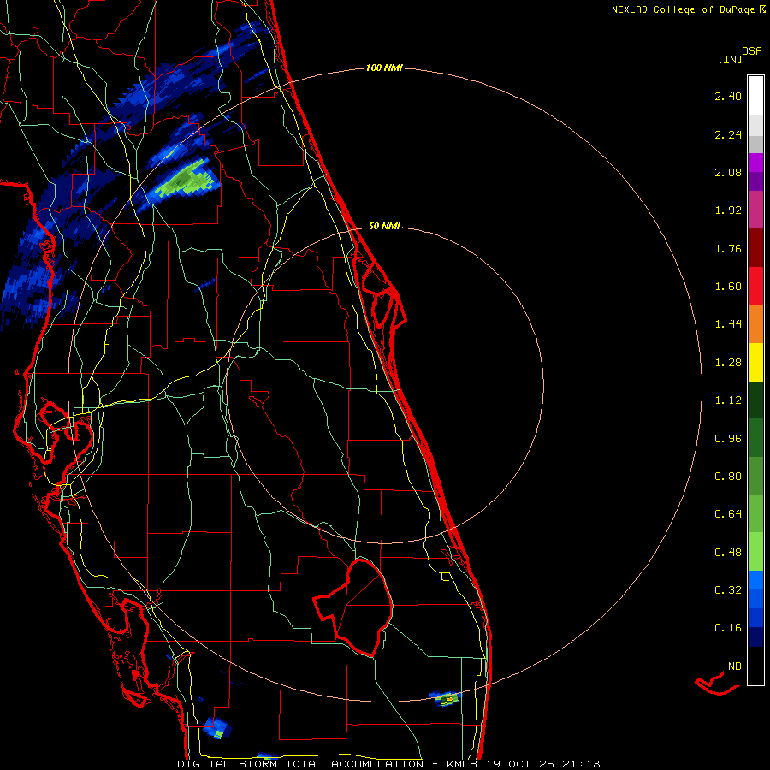Pick the darkest green swatch near 1.12
Viewport: 770px width, 770px height.
[x=755, y=400]
